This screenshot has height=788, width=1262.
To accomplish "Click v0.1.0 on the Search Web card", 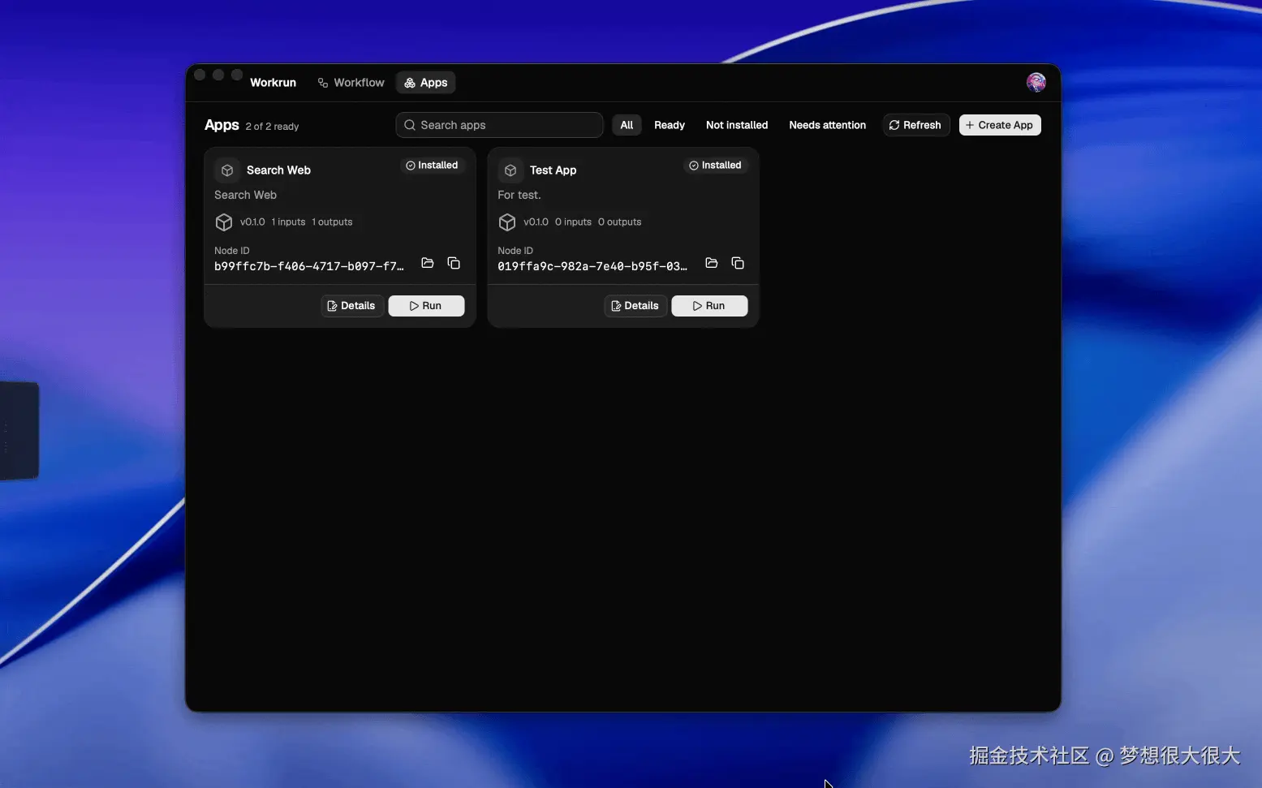I will tap(252, 222).
